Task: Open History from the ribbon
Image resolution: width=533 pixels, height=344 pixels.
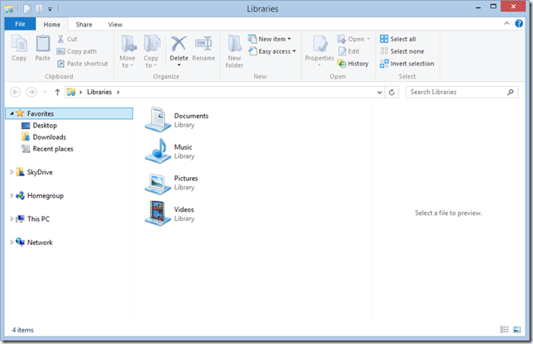Action: point(353,64)
